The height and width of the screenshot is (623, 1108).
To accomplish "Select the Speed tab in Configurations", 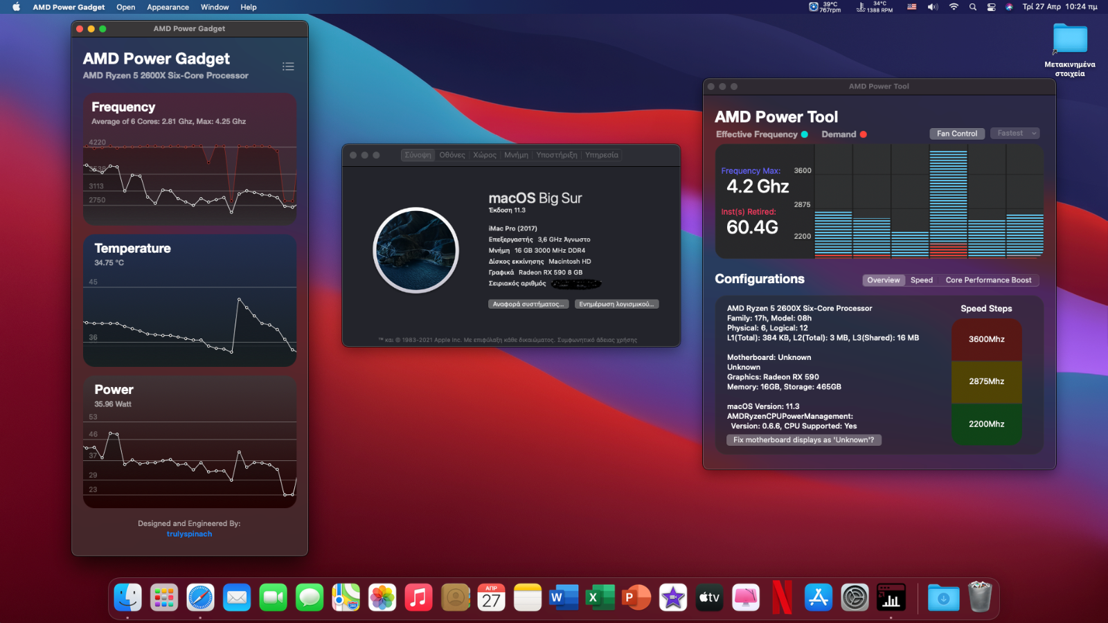I will [921, 280].
